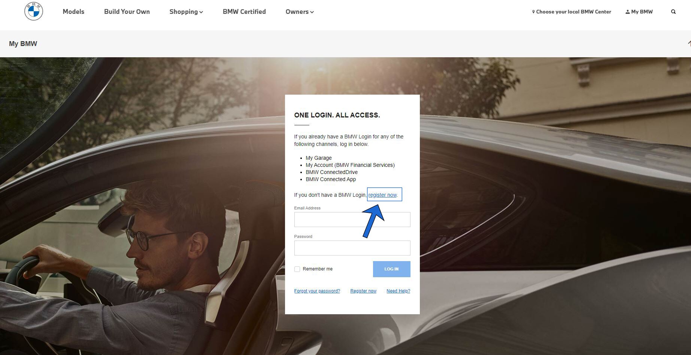Screen dimensions: 691x355
Task: Focus the Email Address input field
Action: point(352,220)
